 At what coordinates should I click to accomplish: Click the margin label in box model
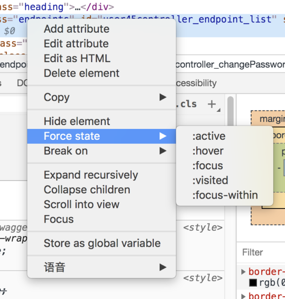272,119
